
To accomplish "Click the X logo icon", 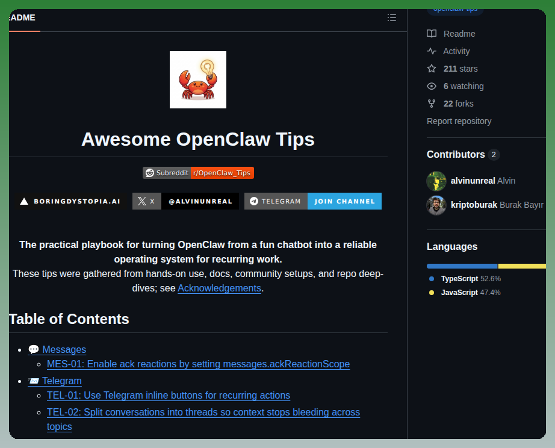I will pos(142,201).
